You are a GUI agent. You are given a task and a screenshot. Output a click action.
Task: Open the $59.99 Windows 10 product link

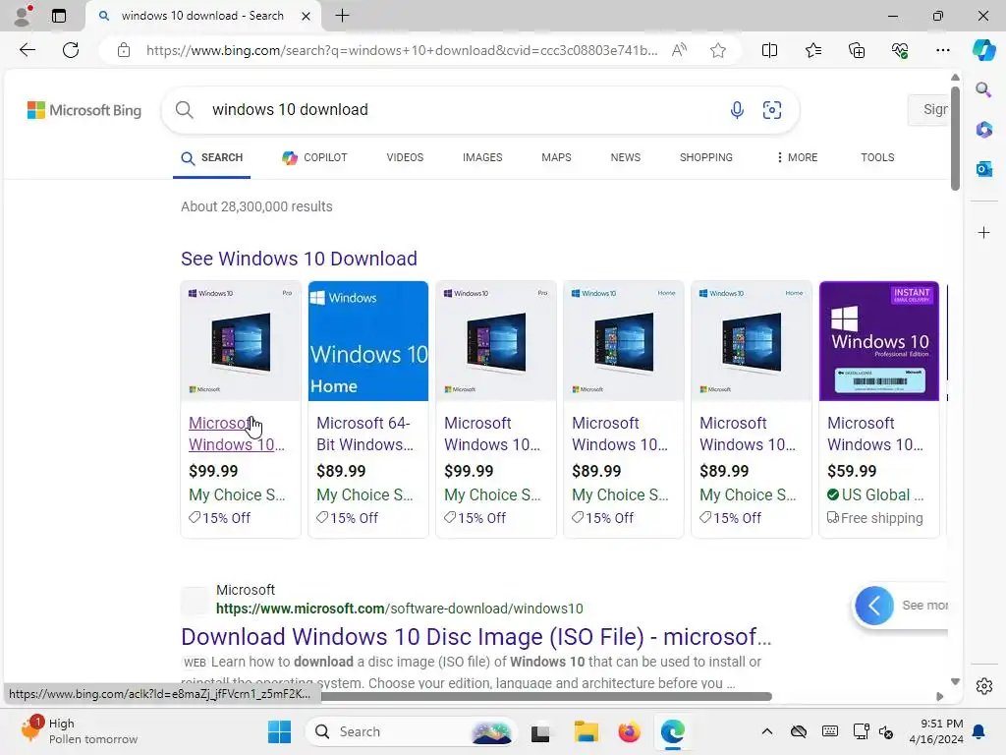pos(875,434)
